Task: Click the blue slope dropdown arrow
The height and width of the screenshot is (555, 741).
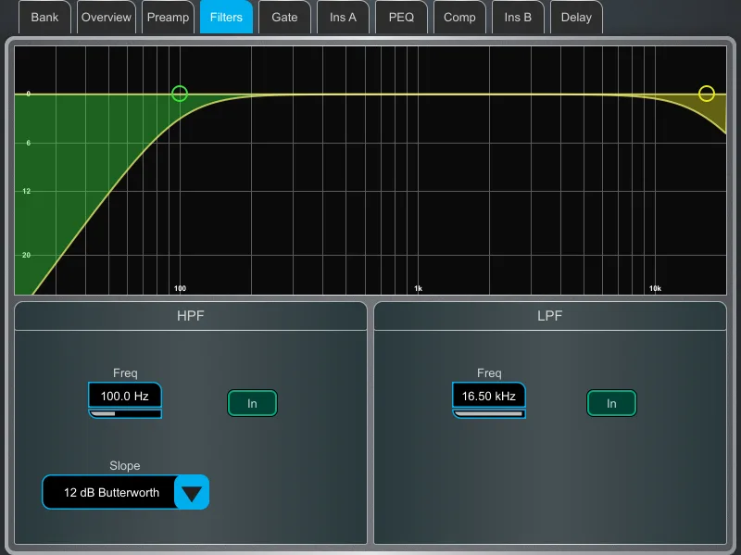Action: tap(192, 492)
